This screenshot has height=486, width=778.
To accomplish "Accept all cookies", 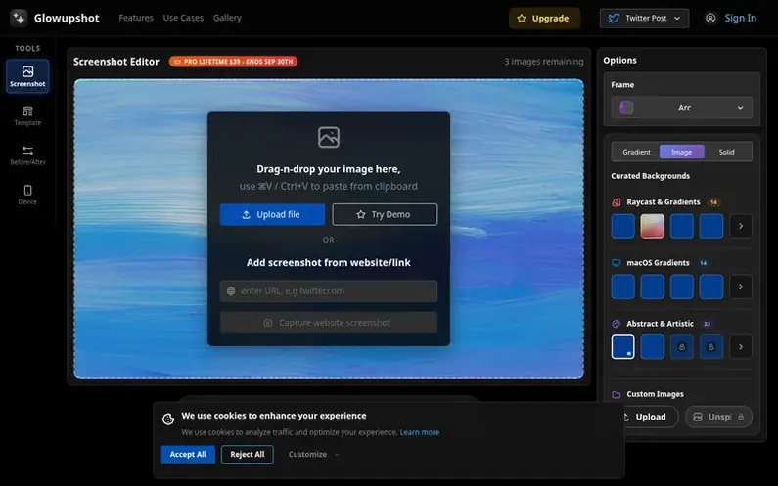I will pyautogui.click(x=188, y=455).
